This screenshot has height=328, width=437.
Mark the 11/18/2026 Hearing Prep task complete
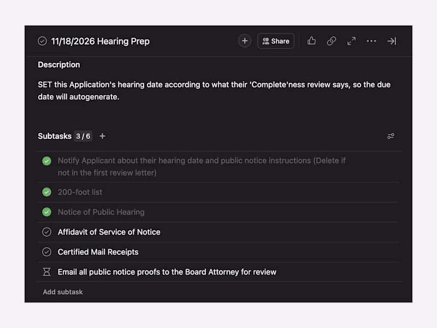pyautogui.click(x=42, y=41)
